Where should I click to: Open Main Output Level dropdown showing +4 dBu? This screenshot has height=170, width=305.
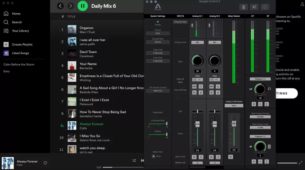[260, 127]
